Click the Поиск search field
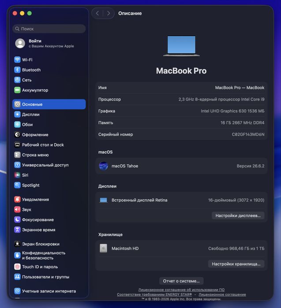 tap(49, 29)
